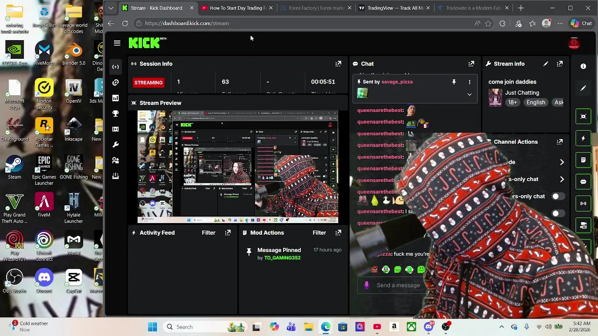The image size is (598, 336).
Task: Pop out the Mod Actions panel
Action: (338, 232)
